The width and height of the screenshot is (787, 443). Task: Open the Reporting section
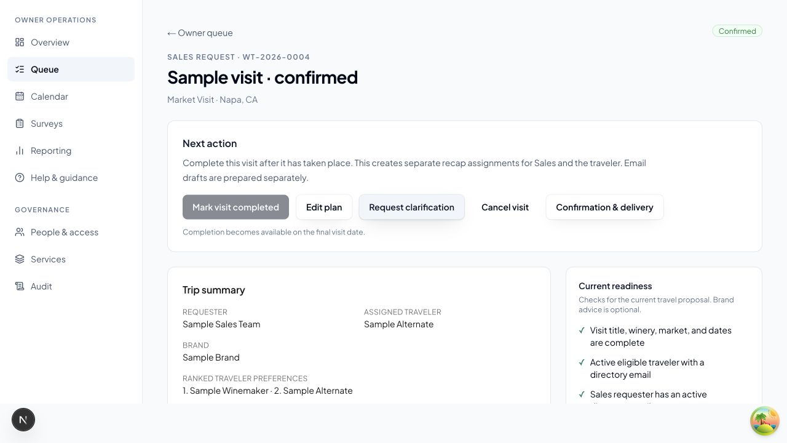pyautogui.click(x=71, y=151)
